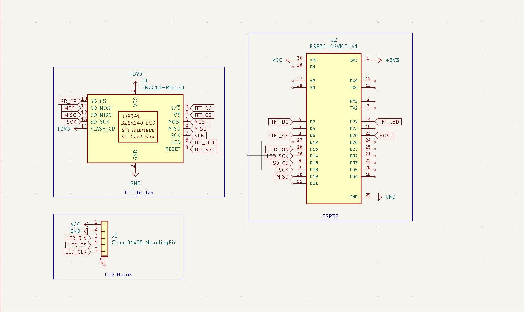Click the VCC power symbol on connector J1 pin 1

(x=86, y=225)
